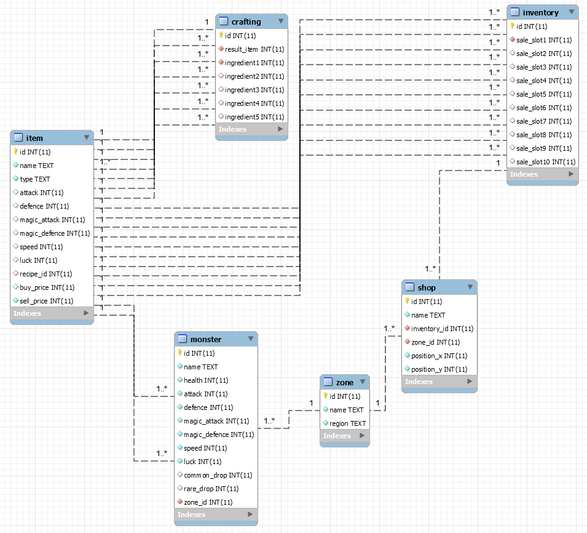Expand Indexes section in zone table
This screenshot has height=533, width=587.
[x=363, y=436]
